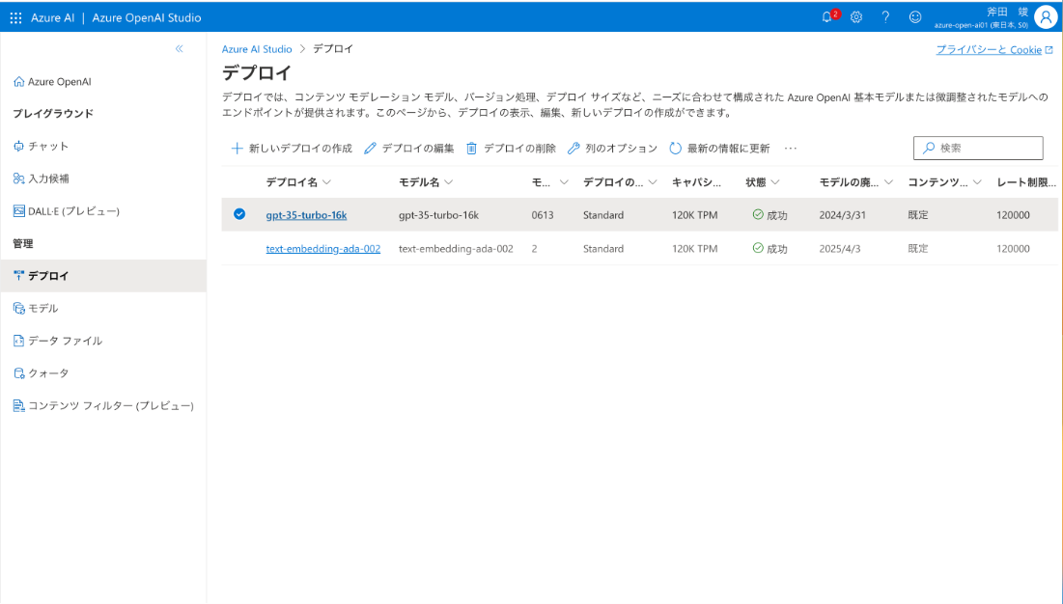Click the 2024/3/31 retirement date cell
The height and width of the screenshot is (604, 1063).
coord(842,215)
